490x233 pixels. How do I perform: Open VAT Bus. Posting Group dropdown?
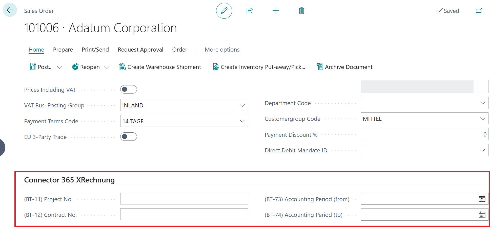pyautogui.click(x=242, y=105)
